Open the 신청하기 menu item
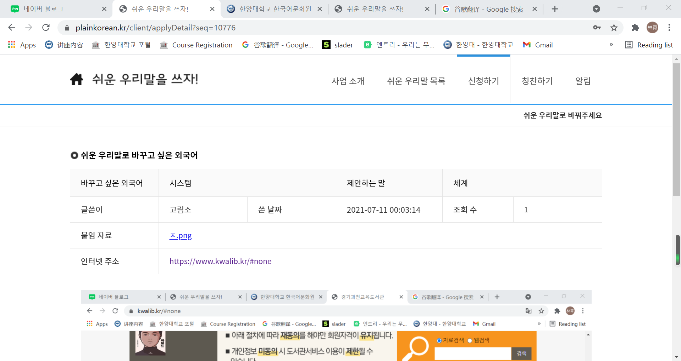681x361 pixels. coord(483,81)
